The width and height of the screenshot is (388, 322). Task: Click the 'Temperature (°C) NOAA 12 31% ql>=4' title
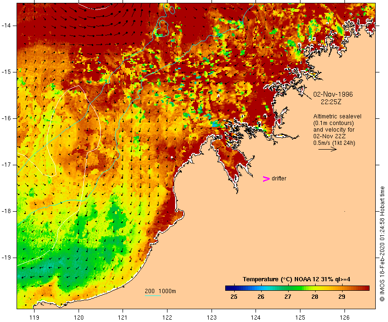click(297, 279)
